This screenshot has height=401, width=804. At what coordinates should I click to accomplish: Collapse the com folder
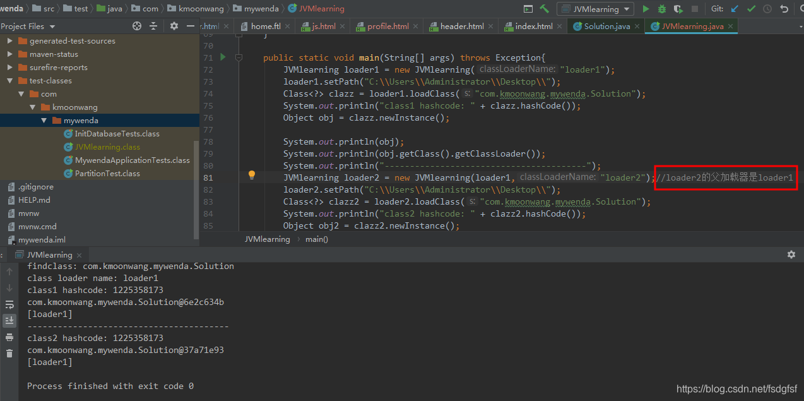[21, 94]
